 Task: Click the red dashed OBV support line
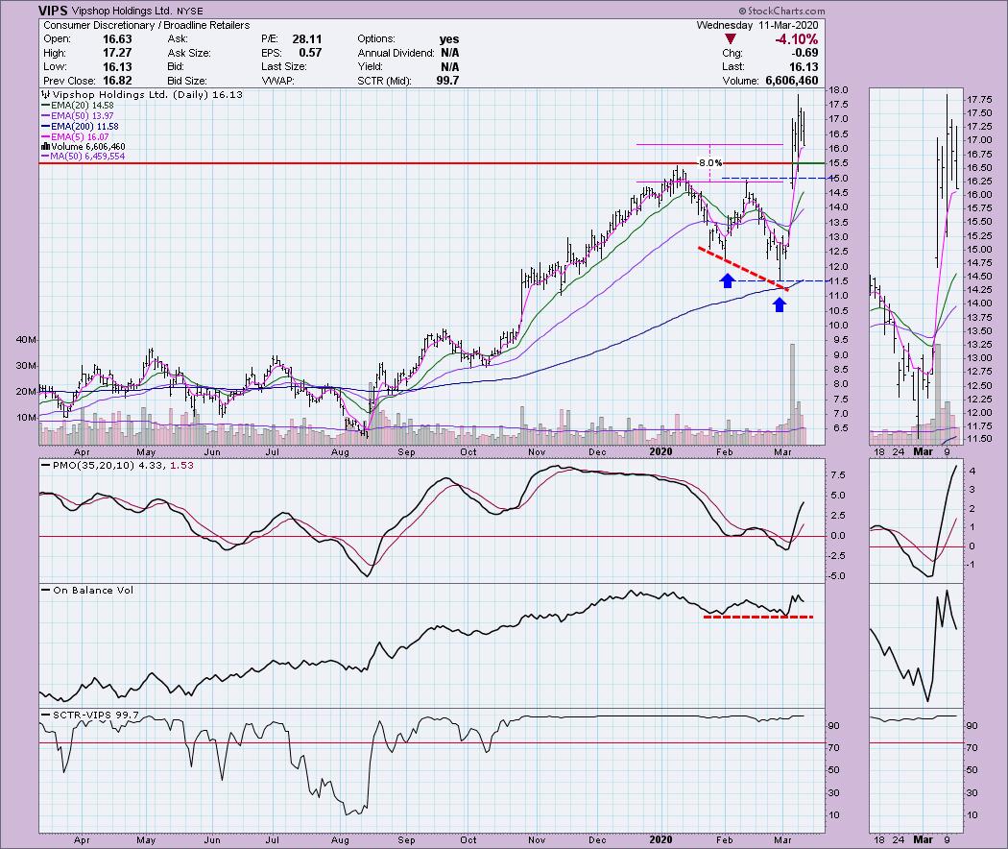tap(758, 617)
